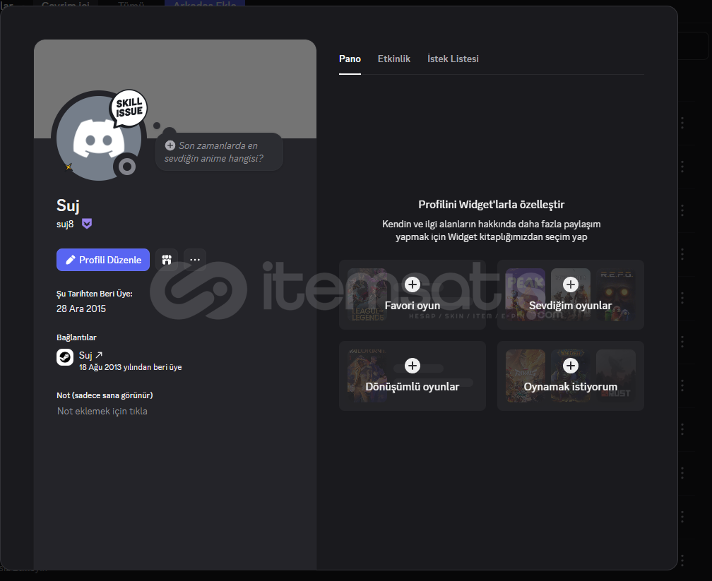712x581 pixels.
Task: Click the plus icon on Oynamak istiyorum
Action: pyautogui.click(x=570, y=366)
